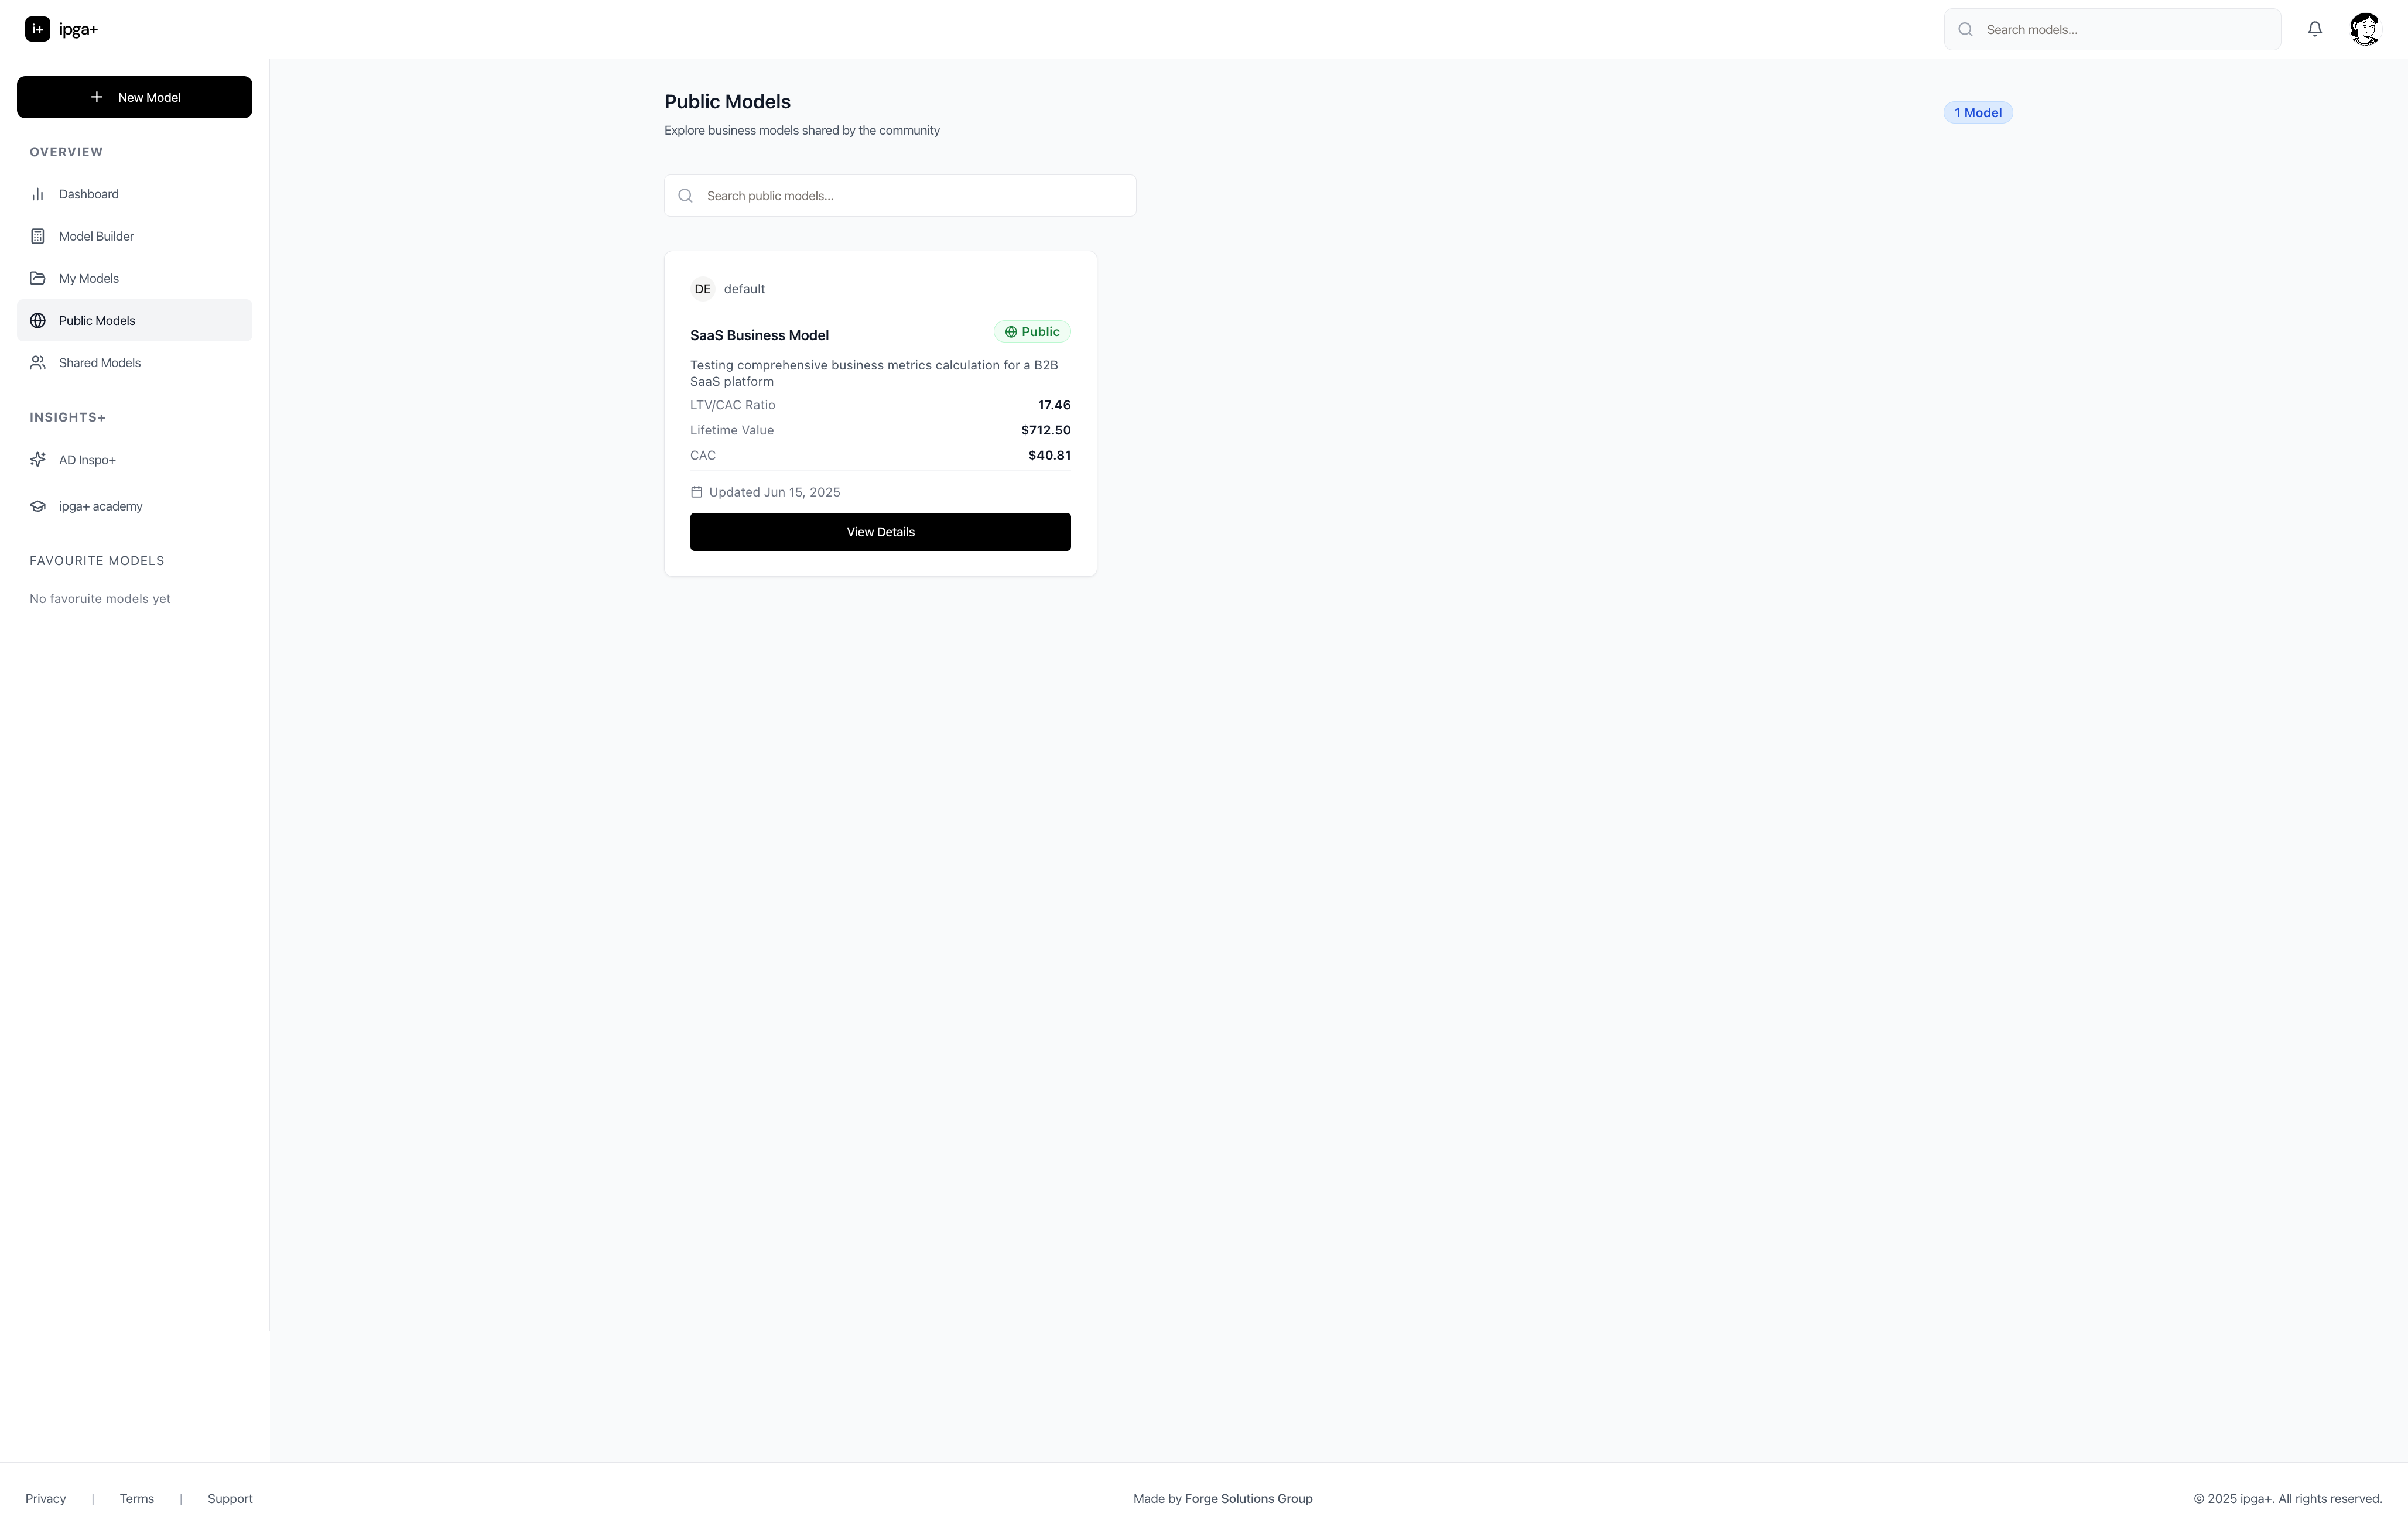
Task: Click the Model Builder calculator icon
Action: [x=37, y=236]
